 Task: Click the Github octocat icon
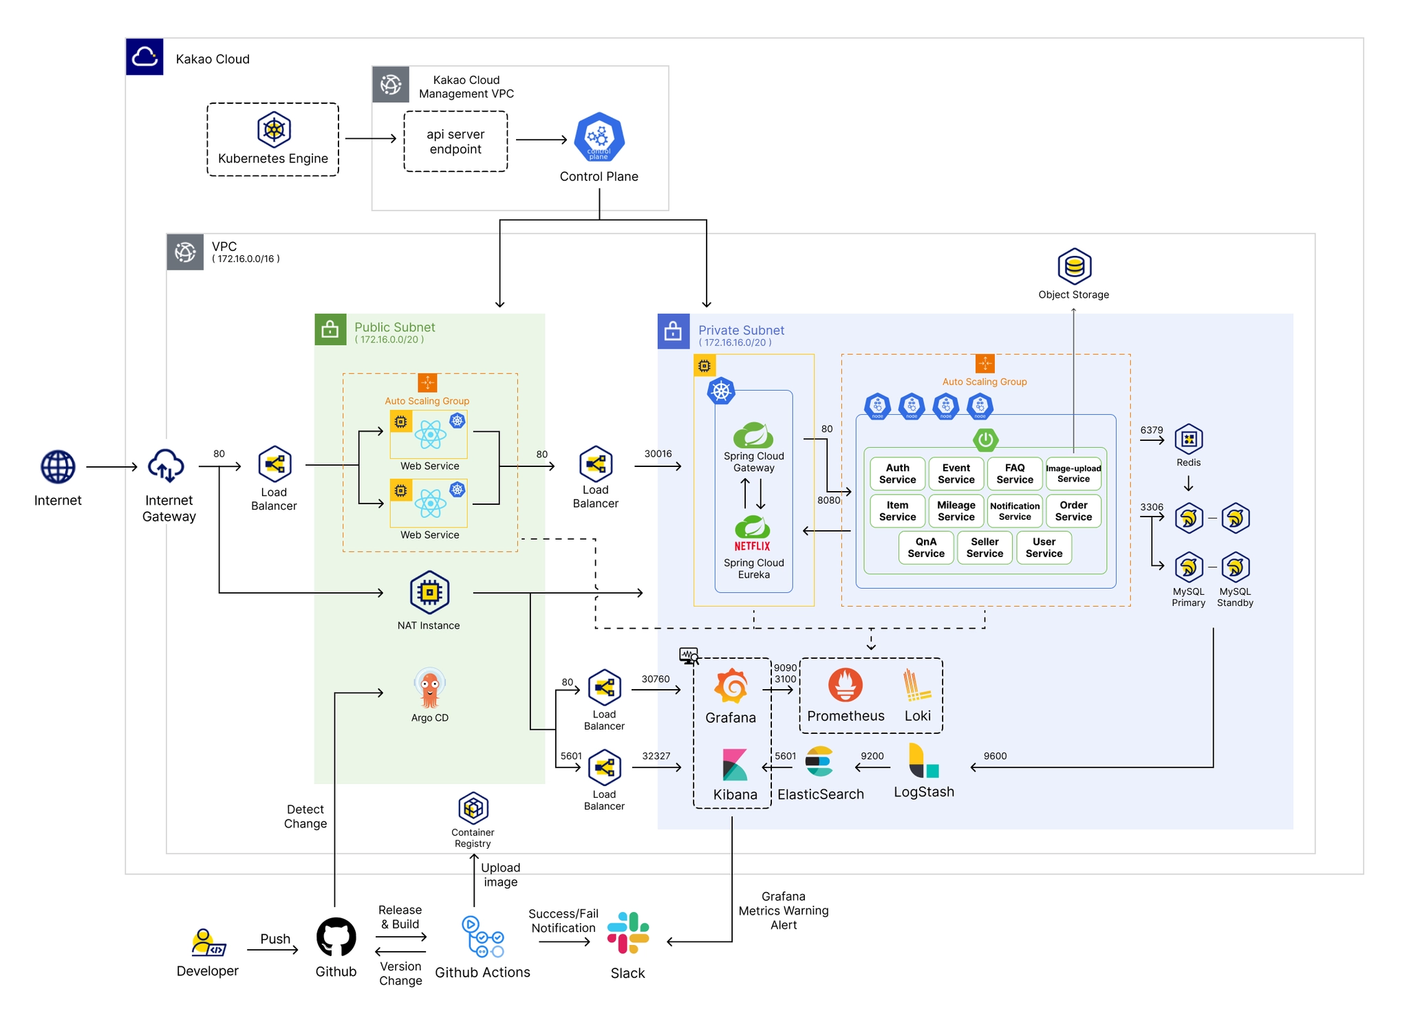[336, 936]
